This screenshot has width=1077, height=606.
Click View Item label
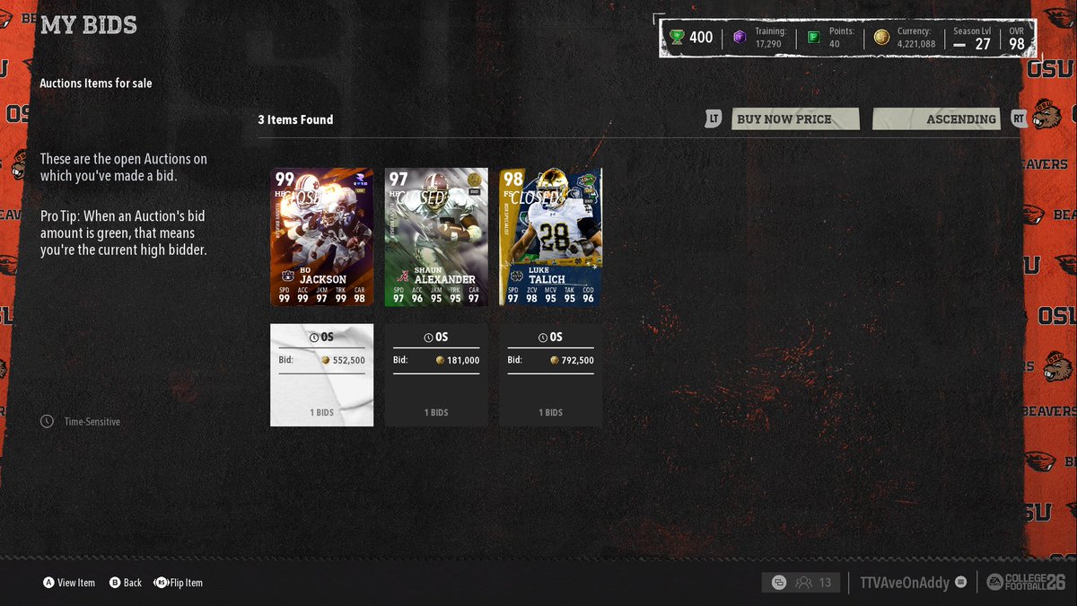76,583
